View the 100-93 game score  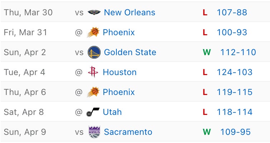(x=232, y=33)
